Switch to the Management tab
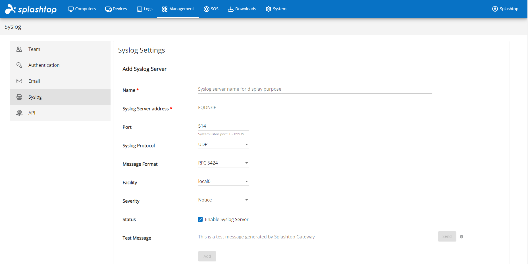 tap(178, 9)
